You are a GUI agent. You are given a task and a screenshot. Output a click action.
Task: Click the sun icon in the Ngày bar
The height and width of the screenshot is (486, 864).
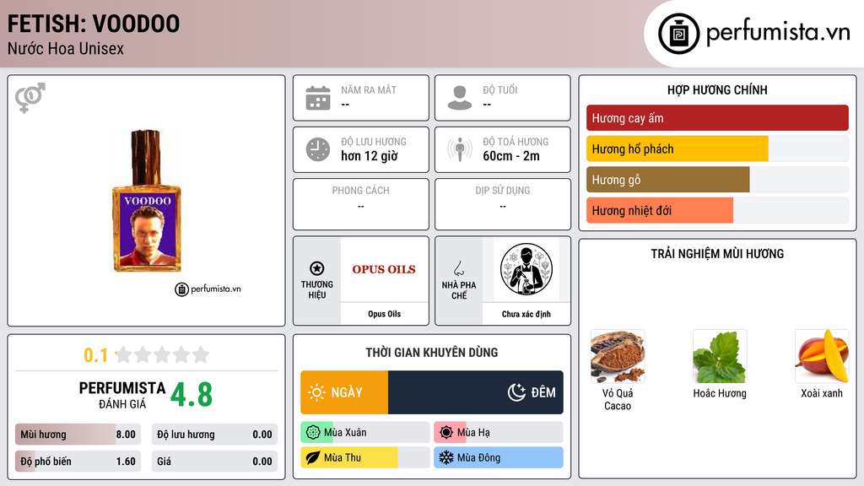click(x=317, y=392)
